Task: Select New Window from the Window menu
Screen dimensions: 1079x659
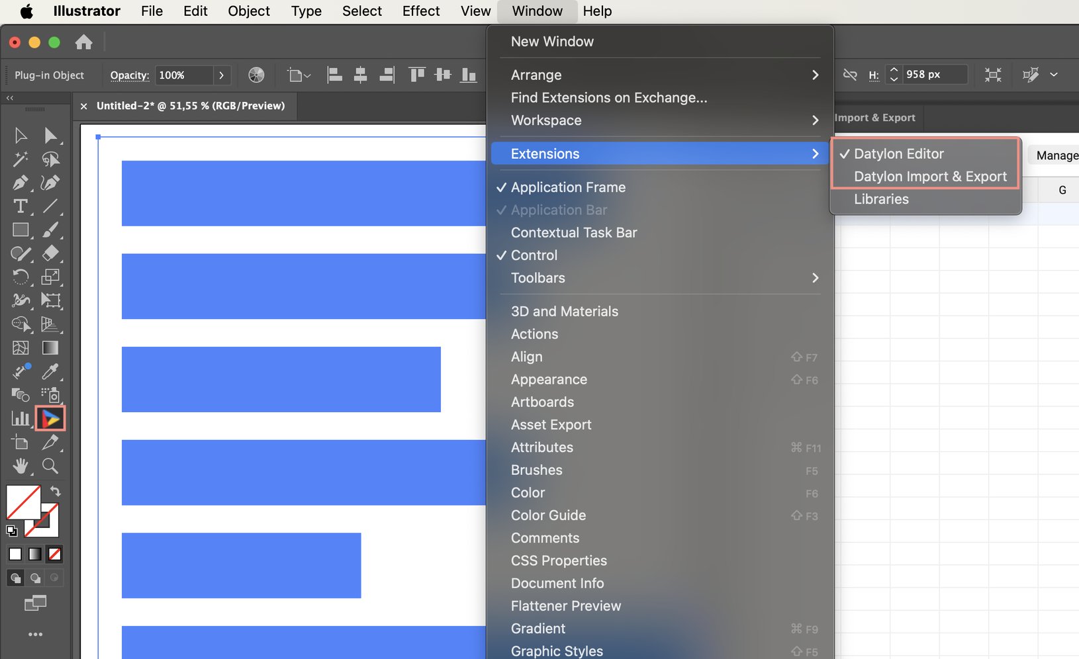Action: (552, 41)
